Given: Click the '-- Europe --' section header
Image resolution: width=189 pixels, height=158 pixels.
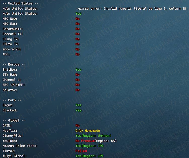Looking at the screenshot, I should click(14, 64).
